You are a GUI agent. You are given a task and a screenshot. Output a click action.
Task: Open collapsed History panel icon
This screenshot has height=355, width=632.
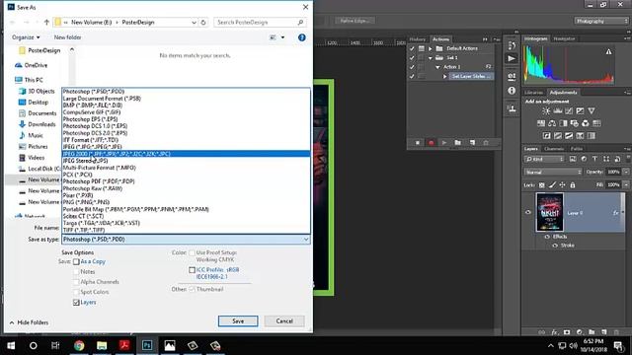(x=512, y=44)
